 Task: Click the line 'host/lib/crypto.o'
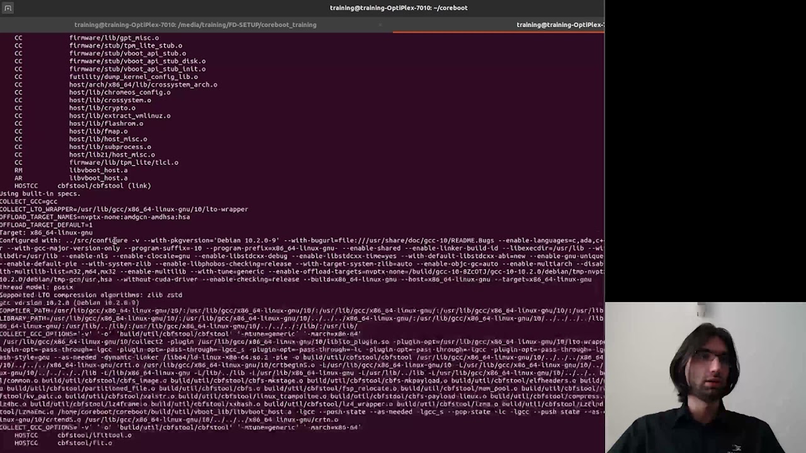102,108
